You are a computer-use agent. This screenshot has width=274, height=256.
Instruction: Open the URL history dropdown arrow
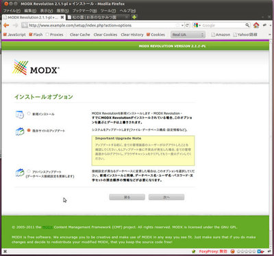(182, 25)
